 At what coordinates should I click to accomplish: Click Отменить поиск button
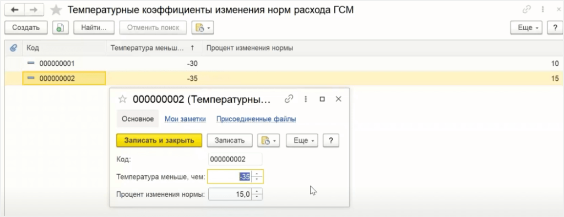tap(153, 27)
